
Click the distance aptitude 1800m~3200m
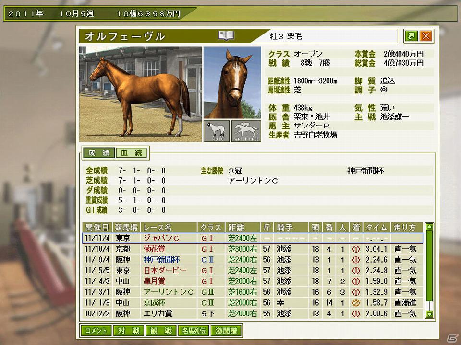point(315,81)
